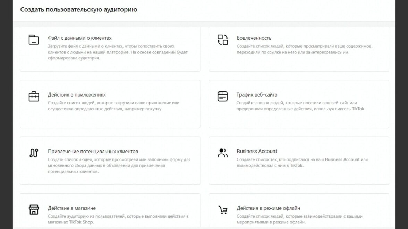Select the Файл с данными о клиентах title

[x=80, y=38]
